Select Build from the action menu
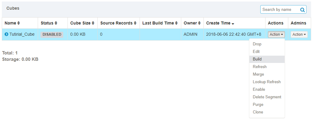Image resolution: width=312 pixels, height=121 pixels. pos(257,59)
